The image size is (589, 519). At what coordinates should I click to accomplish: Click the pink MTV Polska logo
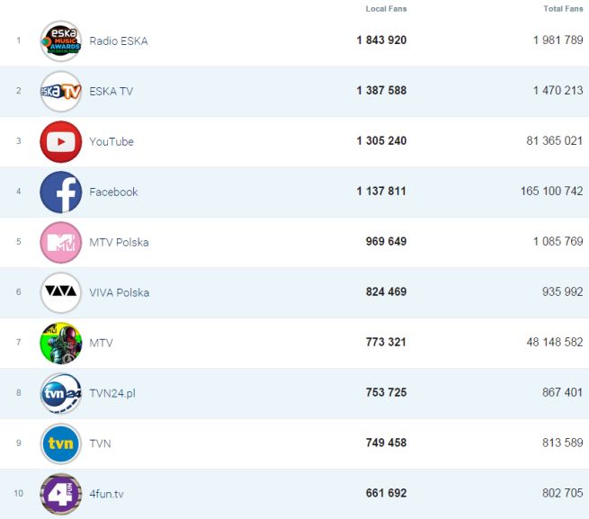[60, 242]
